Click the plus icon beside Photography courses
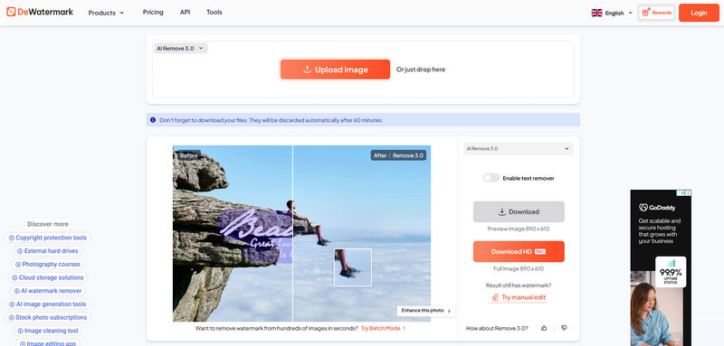Screen dimensions: 724x346 18,265
